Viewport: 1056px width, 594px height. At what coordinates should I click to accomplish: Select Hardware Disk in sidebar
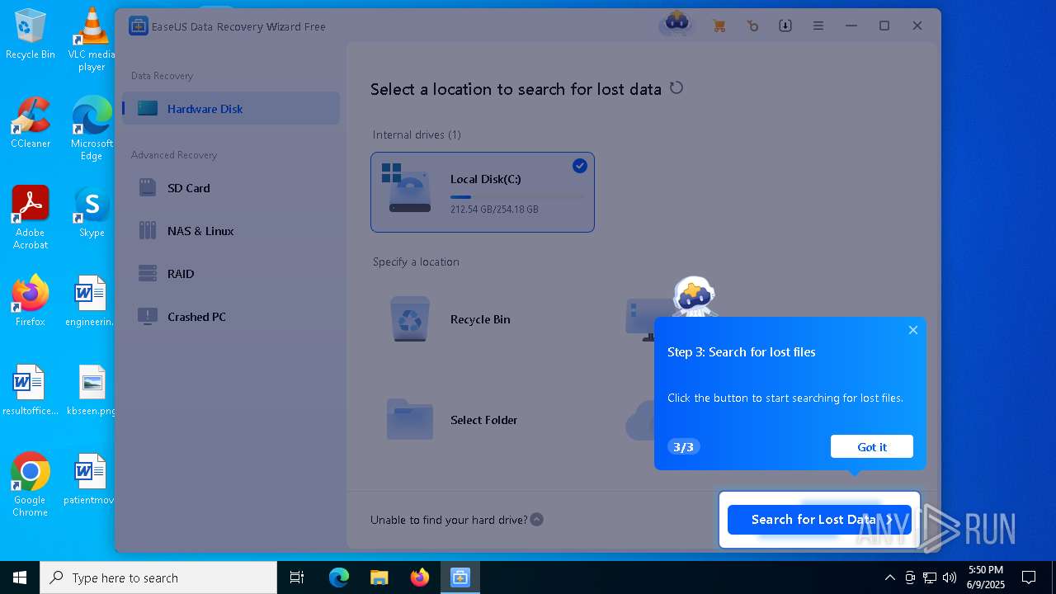tap(231, 108)
